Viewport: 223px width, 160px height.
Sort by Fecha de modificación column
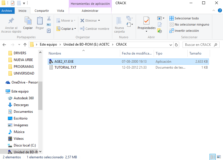[137, 53]
